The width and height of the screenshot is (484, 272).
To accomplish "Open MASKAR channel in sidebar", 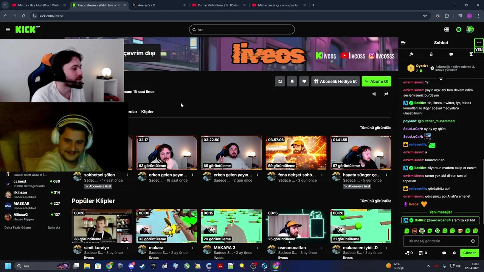I will coord(32,206).
